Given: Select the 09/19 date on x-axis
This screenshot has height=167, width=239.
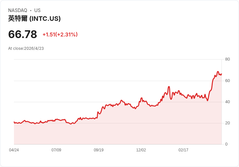Looking at the screenshot, I should pos(99,150).
